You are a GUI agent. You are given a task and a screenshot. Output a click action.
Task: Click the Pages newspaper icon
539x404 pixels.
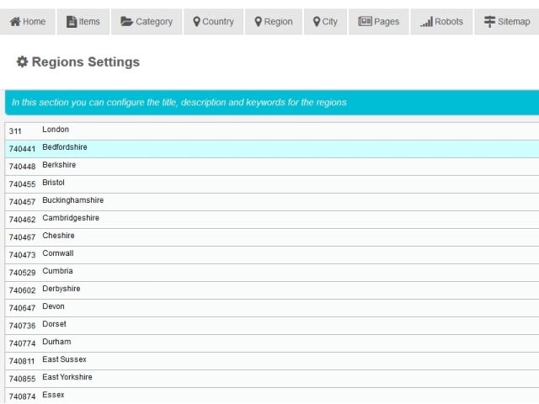365,22
